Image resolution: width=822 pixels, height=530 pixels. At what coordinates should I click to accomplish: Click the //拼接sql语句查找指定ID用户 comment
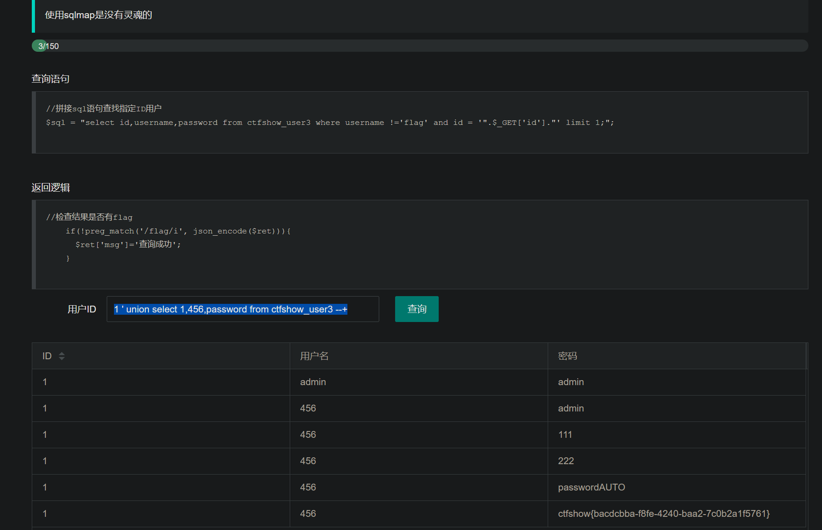click(x=104, y=109)
